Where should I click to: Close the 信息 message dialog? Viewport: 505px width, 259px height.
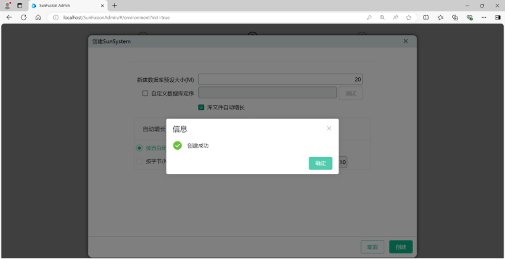(329, 128)
